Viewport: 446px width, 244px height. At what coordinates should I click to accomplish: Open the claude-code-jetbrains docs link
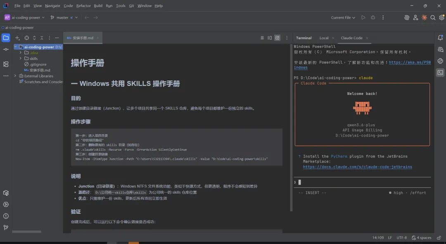(358, 167)
